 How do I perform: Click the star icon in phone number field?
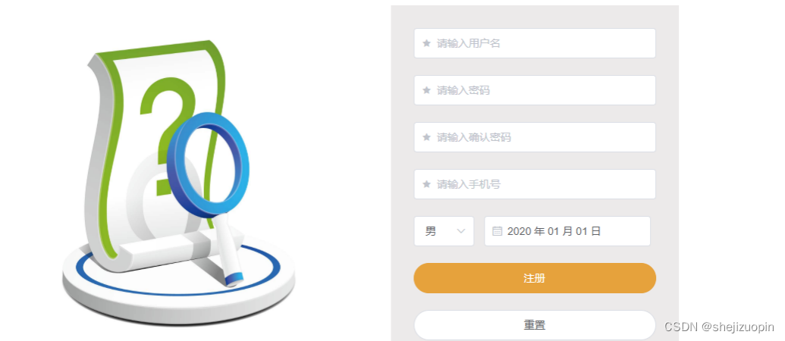point(426,184)
